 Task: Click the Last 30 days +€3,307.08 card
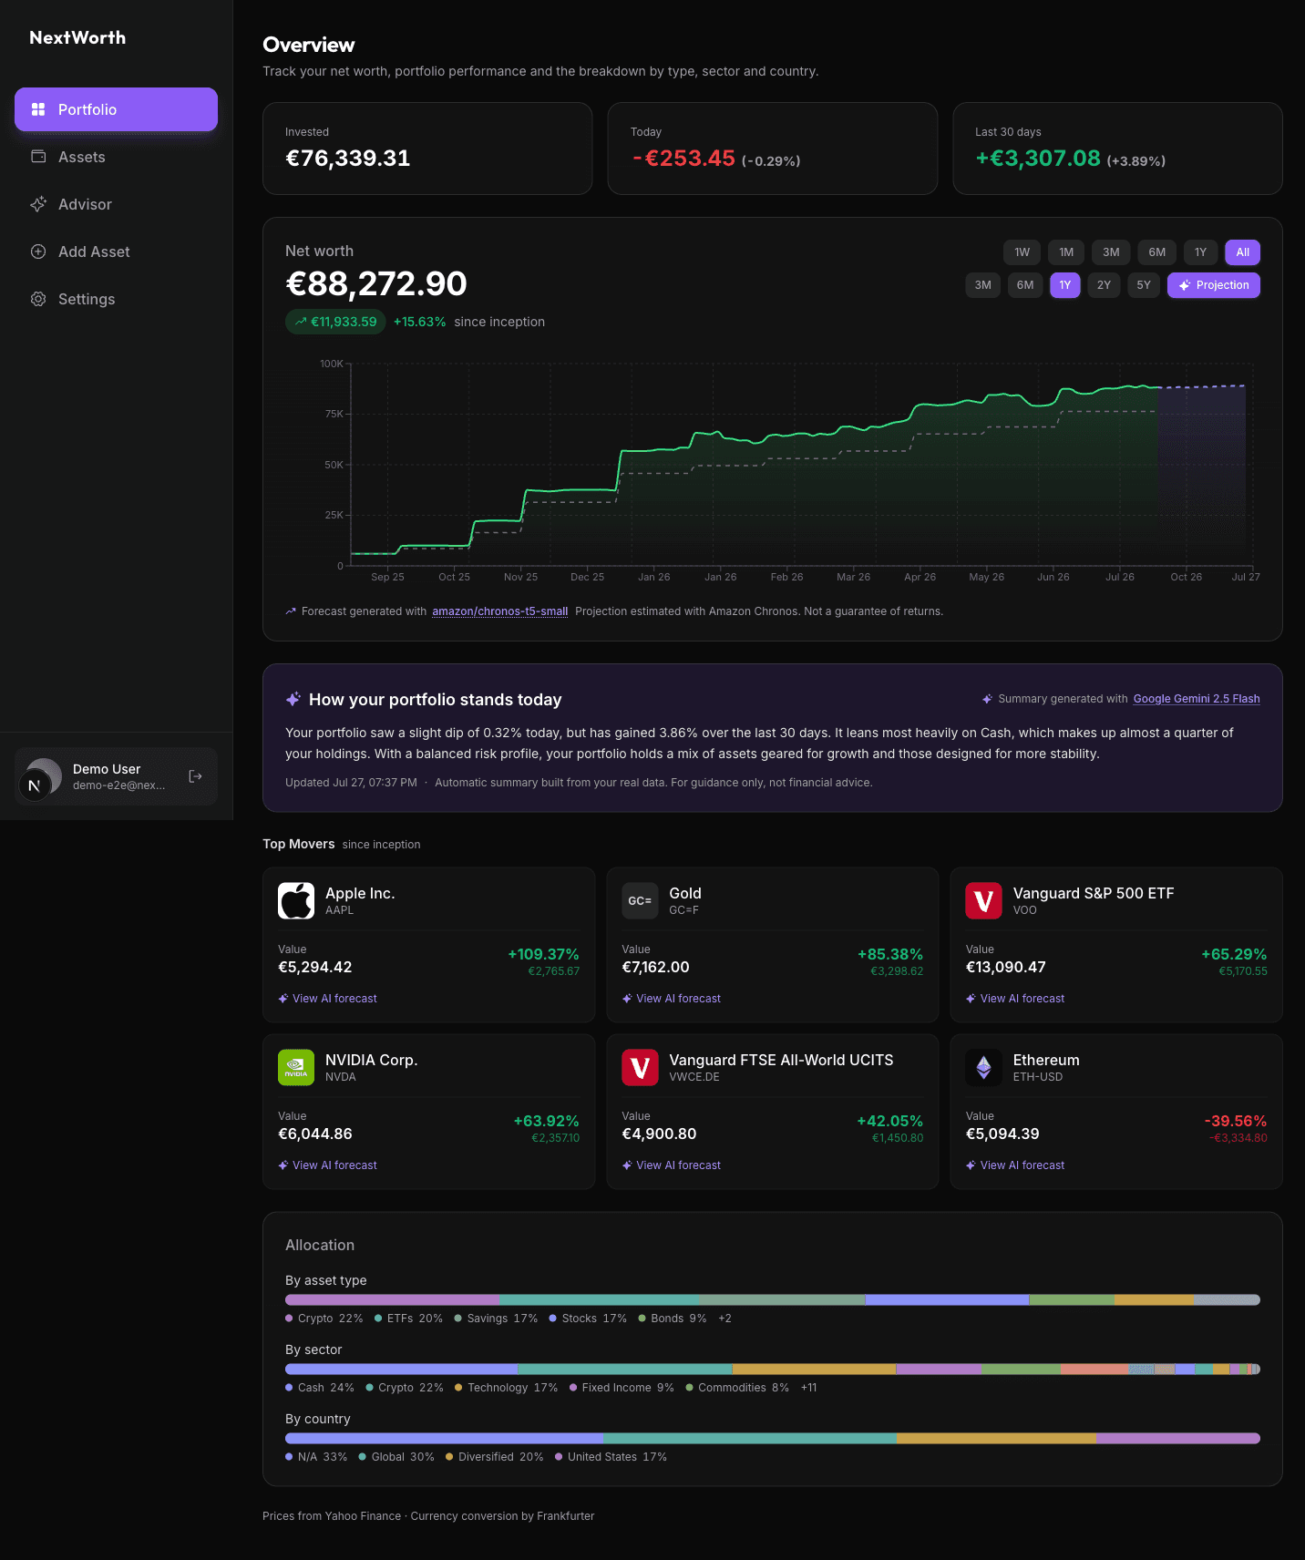(1117, 149)
